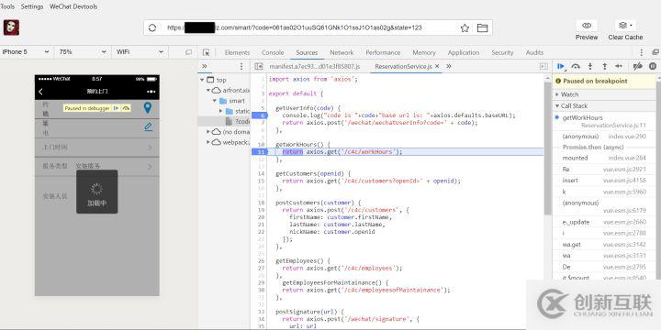
Task: Collapse the arfront domain tree node
Action: tap(208, 90)
